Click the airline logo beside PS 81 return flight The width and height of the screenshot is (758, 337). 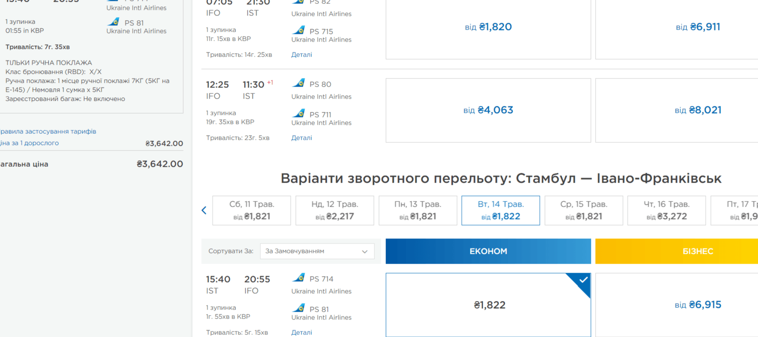pyautogui.click(x=298, y=308)
